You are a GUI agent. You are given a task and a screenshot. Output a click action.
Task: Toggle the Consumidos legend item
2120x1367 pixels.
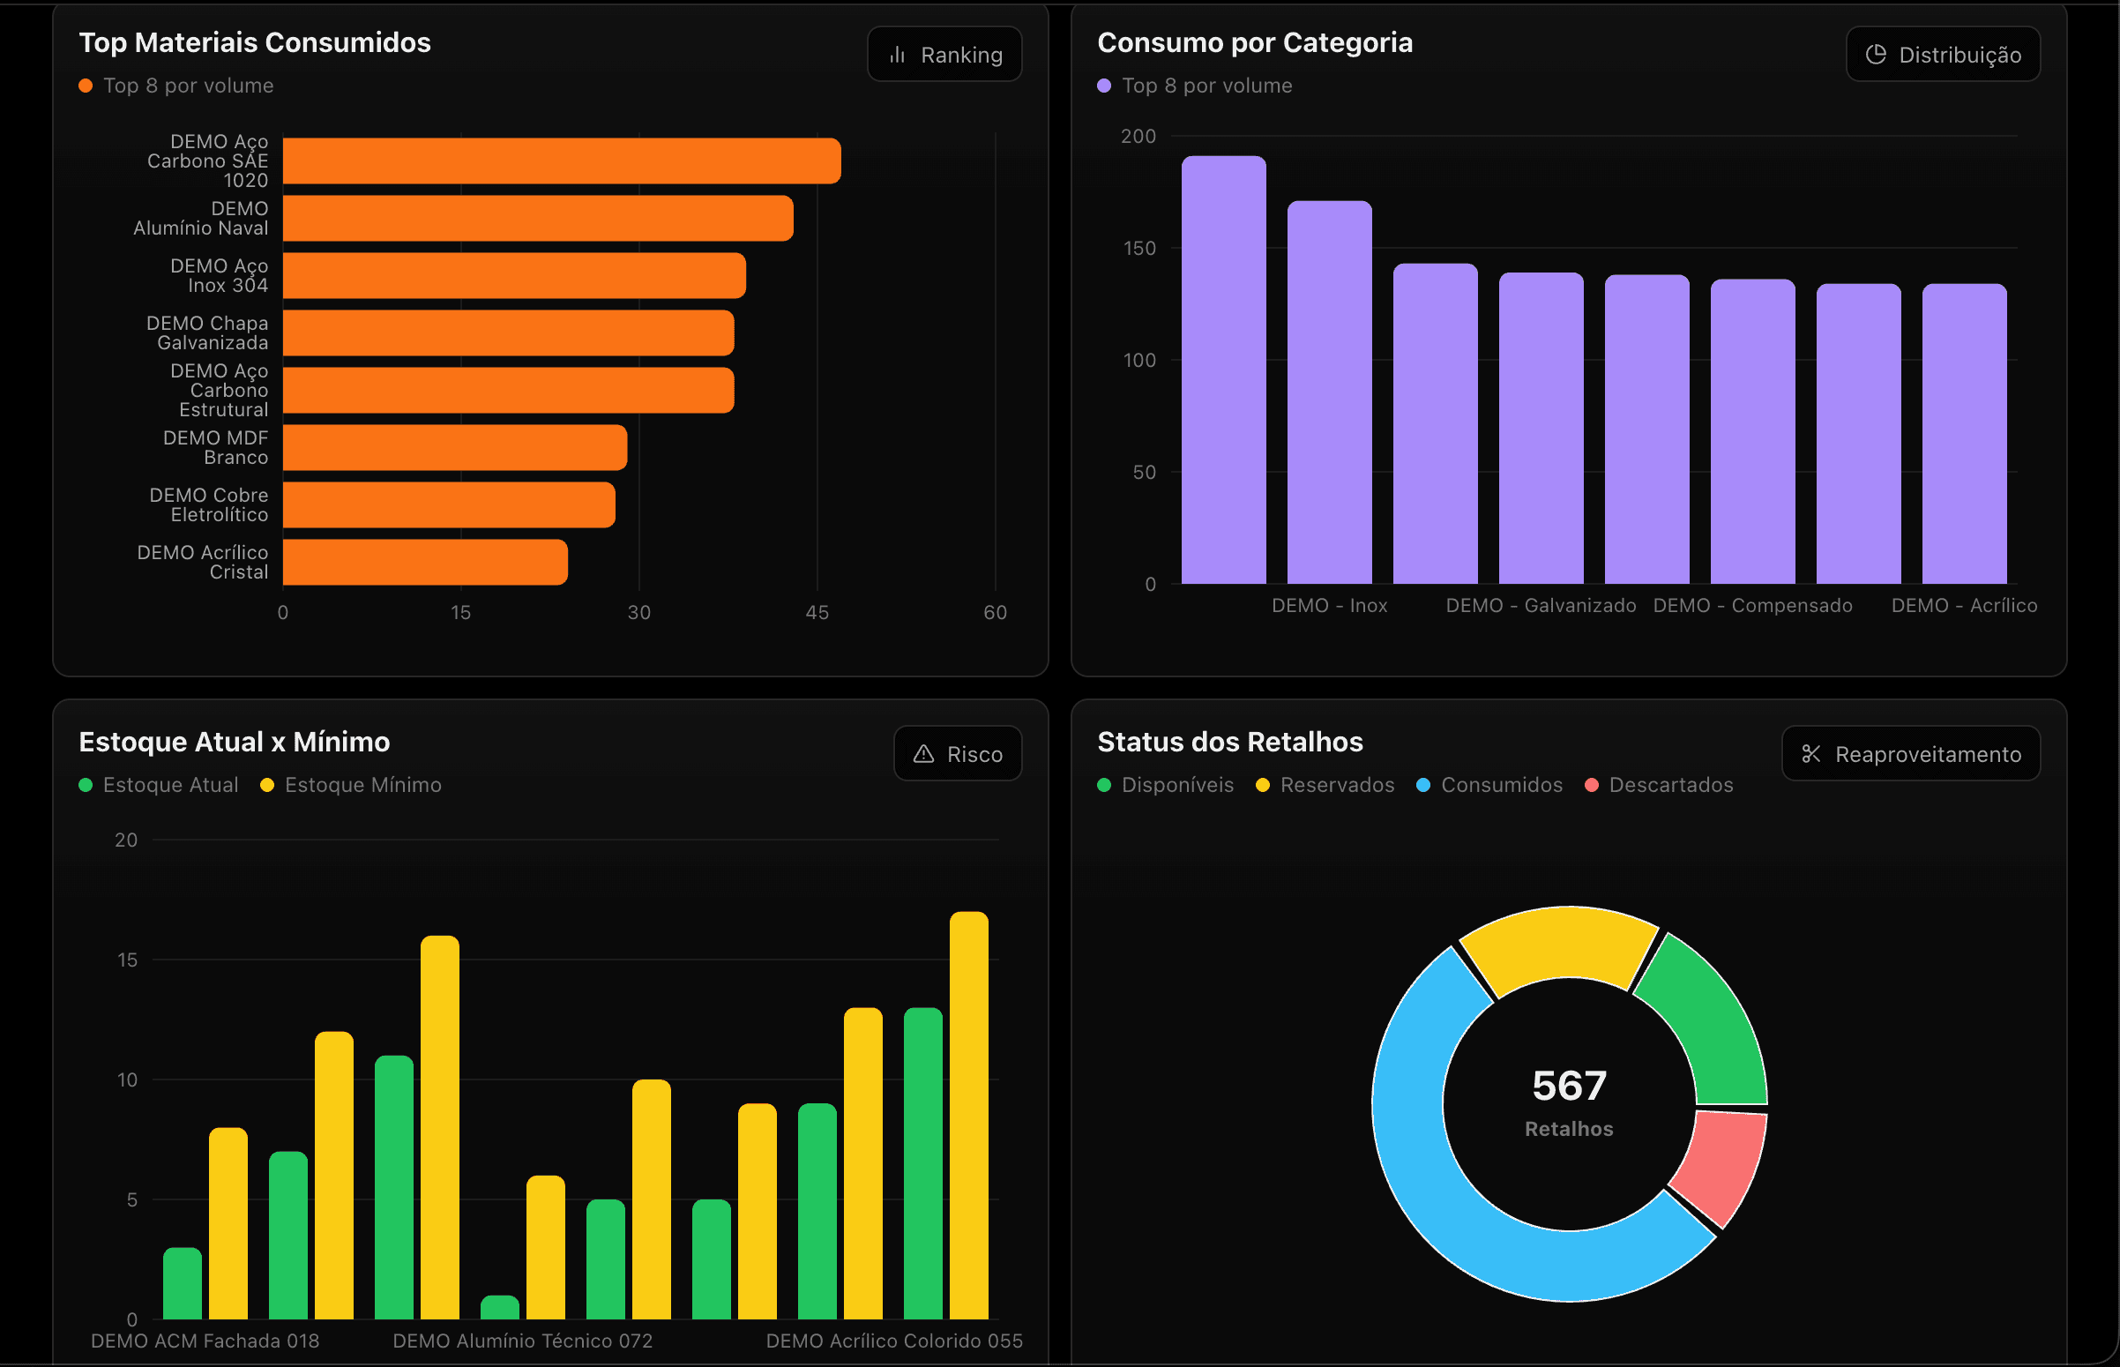click(1490, 785)
